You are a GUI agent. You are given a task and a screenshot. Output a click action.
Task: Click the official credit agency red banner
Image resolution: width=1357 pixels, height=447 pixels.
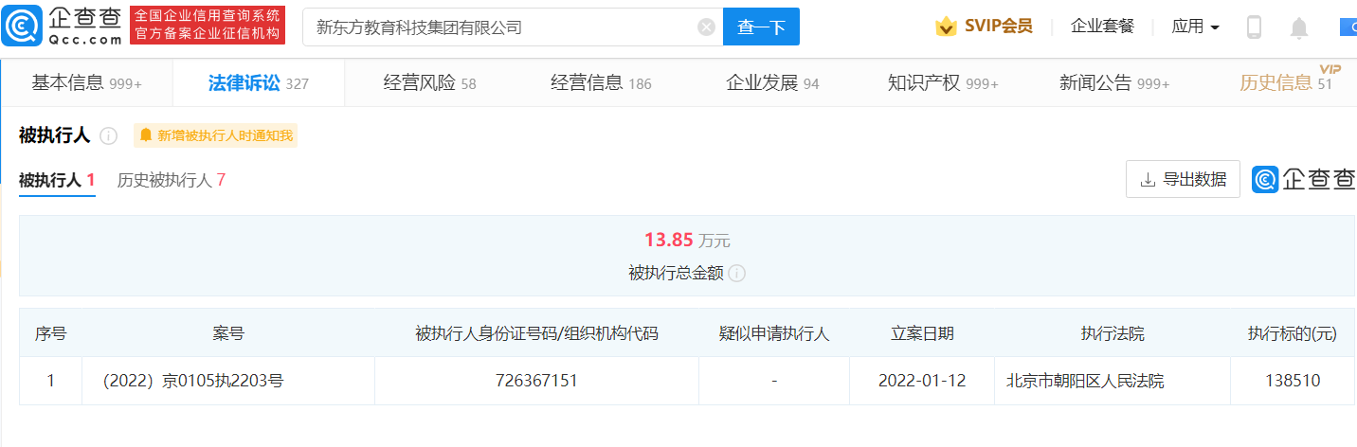pyautogui.click(x=208, y=26)
